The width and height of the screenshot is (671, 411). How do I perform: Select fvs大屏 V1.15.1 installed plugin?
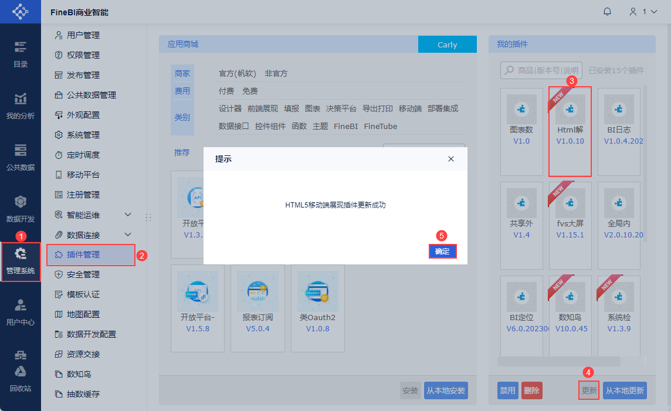click(570, 226)
